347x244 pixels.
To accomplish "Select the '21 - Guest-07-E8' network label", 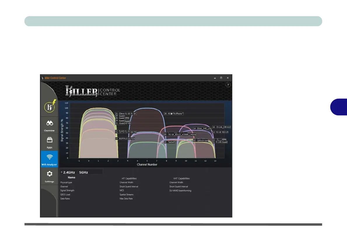I will 123,123.
